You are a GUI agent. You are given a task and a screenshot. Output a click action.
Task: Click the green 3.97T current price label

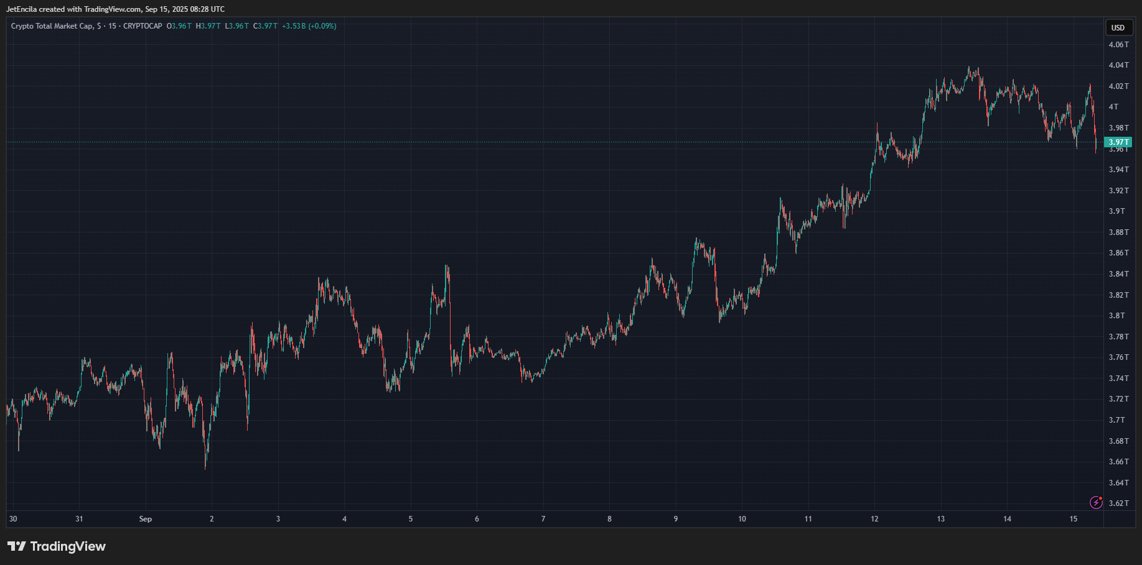[x=1118, y=142]
